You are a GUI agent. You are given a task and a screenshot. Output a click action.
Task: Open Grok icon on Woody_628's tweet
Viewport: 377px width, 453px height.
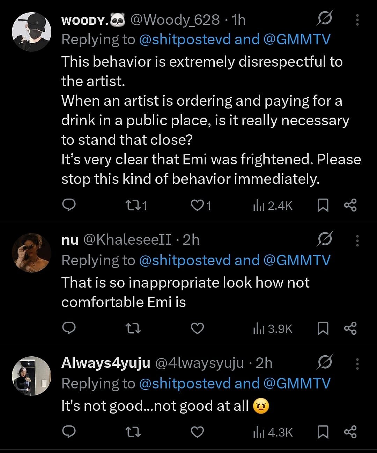pyautogui.click(x=325, y=19)
